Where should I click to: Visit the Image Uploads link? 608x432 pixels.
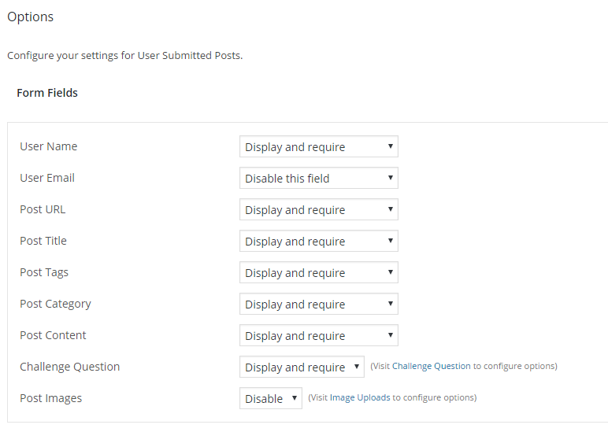click(360, 398)
